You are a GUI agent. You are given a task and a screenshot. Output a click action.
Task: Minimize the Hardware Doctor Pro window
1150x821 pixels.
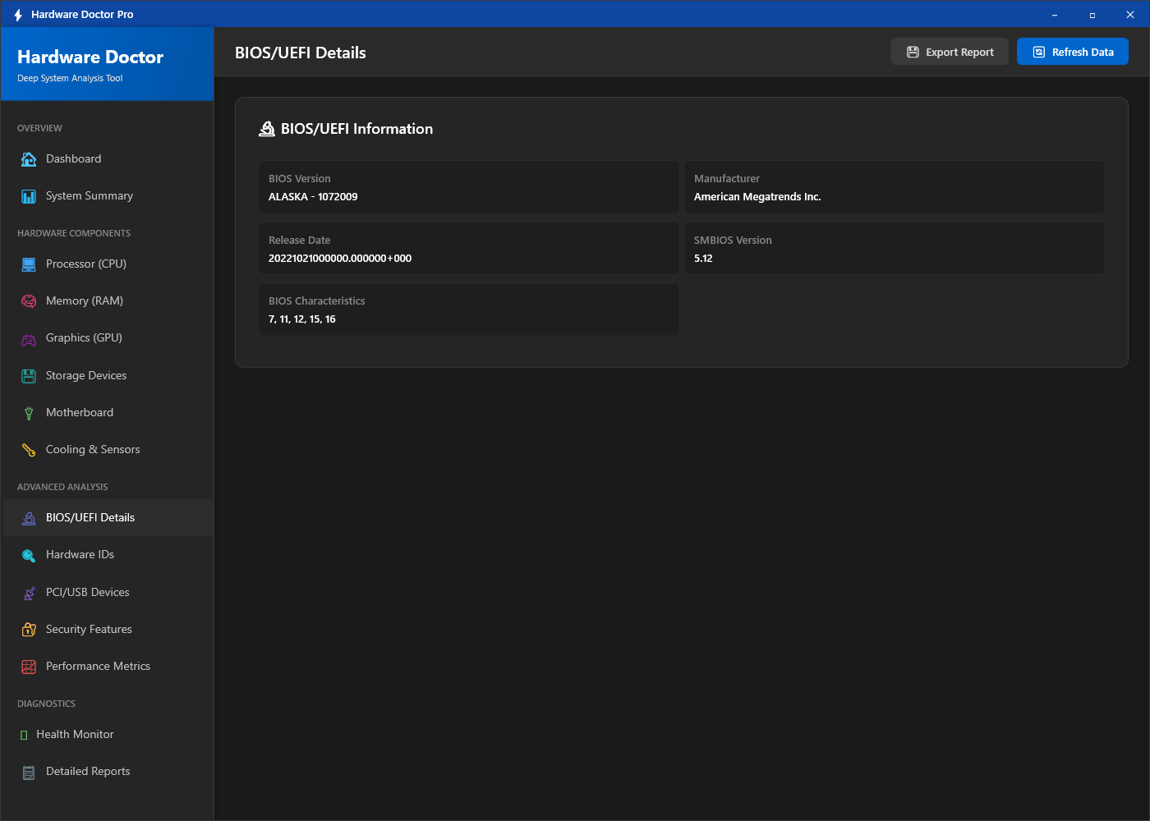point(1055,15)
